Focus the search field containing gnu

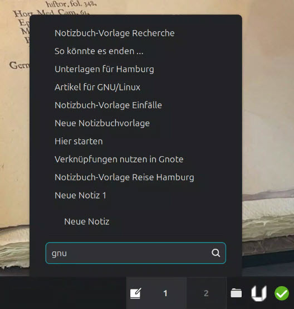pyautogui.click(x=136, y=253)
